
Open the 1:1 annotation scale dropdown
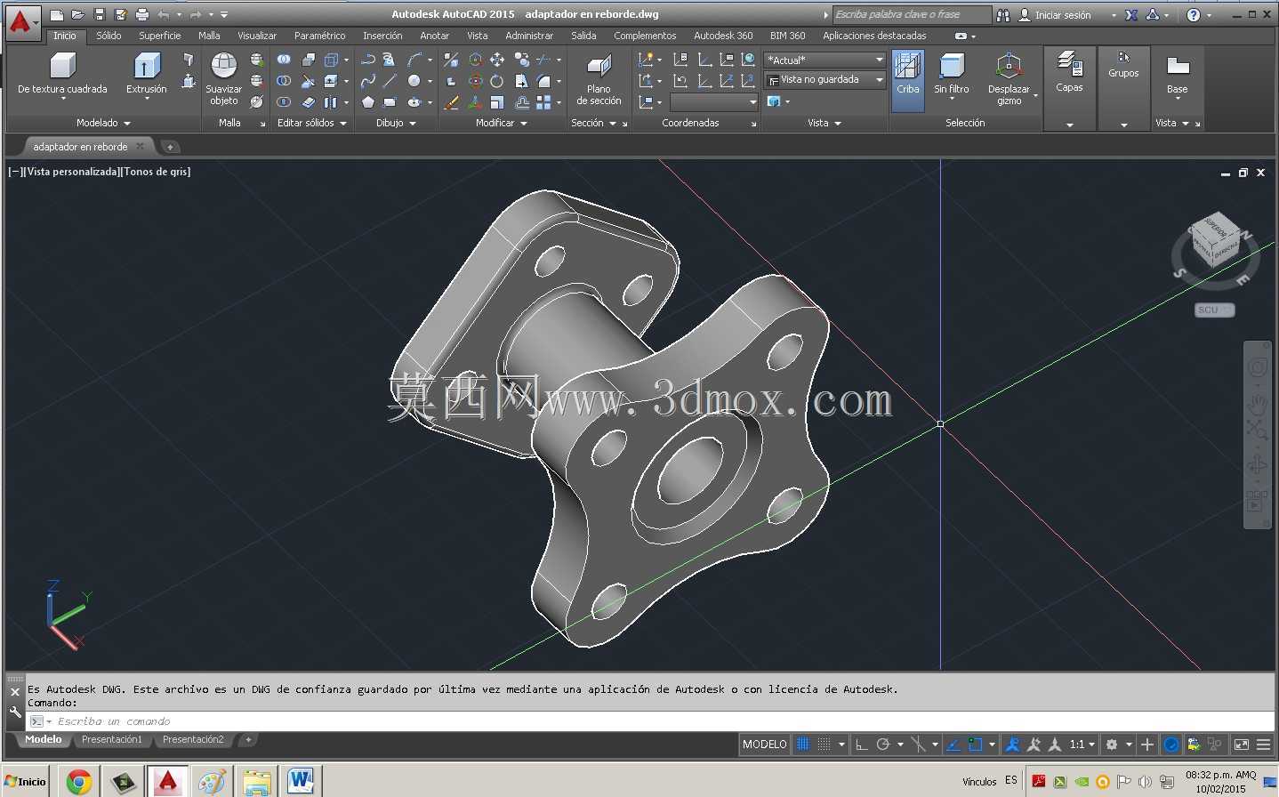[1082, 745]
